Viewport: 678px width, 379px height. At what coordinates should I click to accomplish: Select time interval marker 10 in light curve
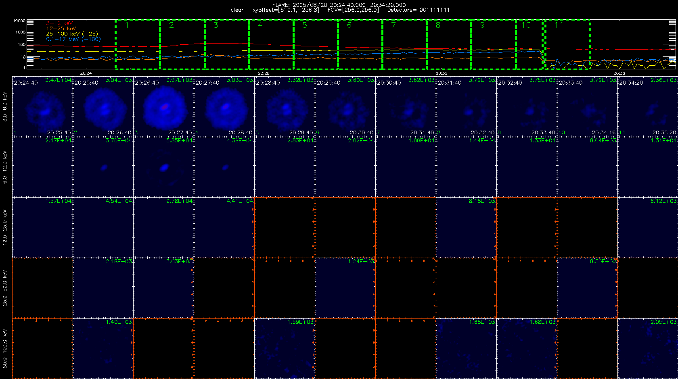(526, 25)
